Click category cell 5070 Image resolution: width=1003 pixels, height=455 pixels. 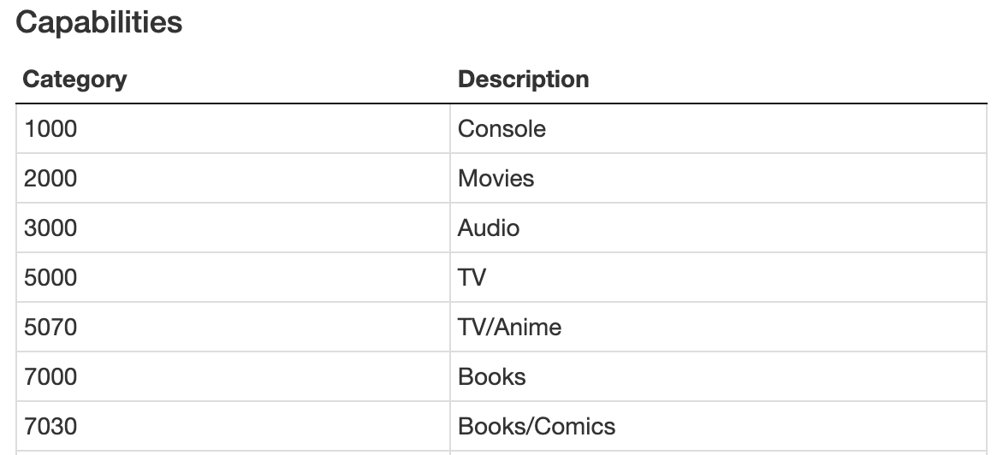(233, 328)
